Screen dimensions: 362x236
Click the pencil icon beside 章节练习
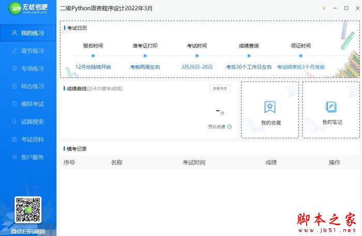[14, 51]
